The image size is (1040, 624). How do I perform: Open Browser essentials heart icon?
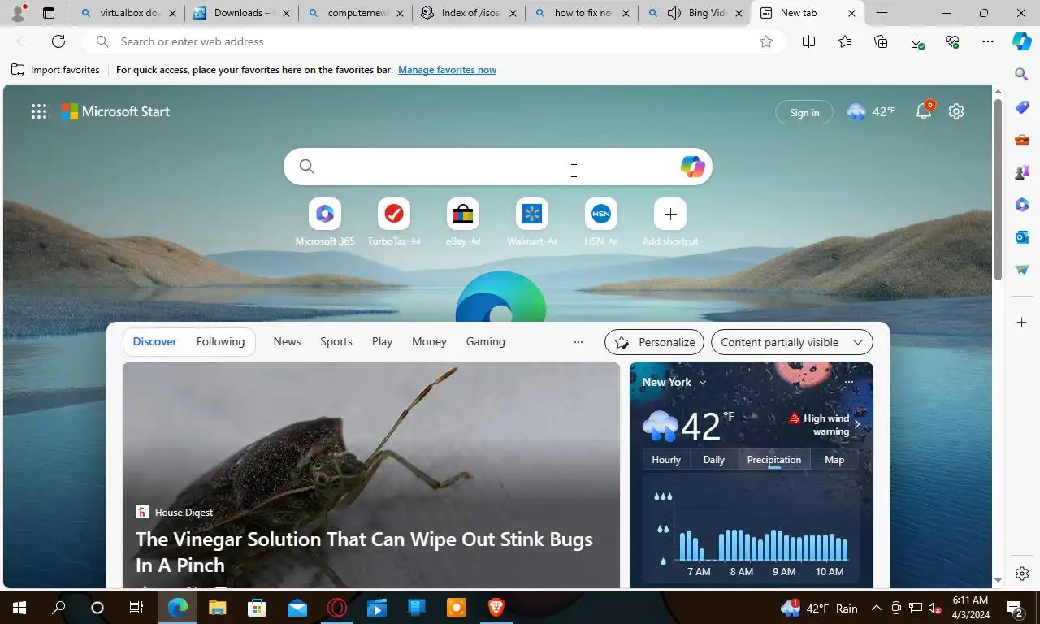(x=952, y=41)
